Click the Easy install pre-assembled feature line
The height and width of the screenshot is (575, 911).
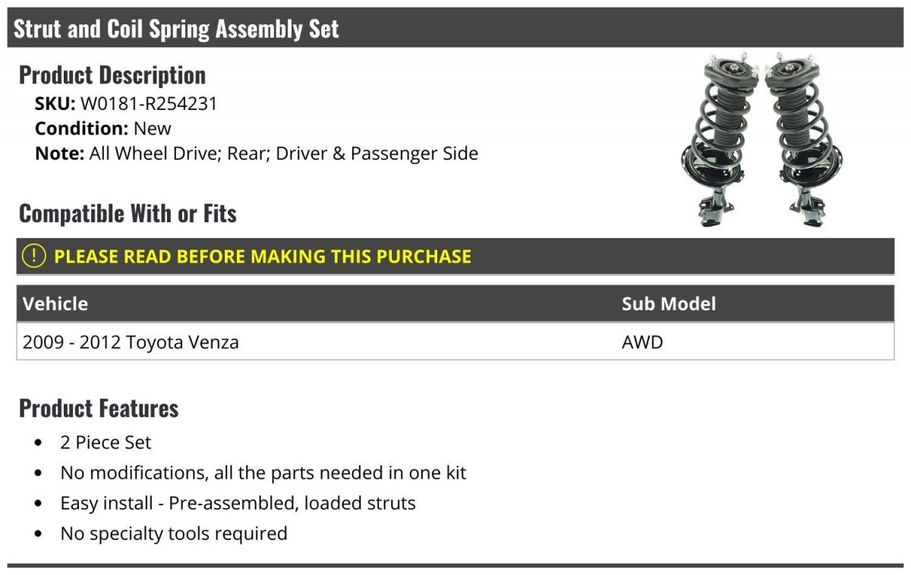point(238,503)
